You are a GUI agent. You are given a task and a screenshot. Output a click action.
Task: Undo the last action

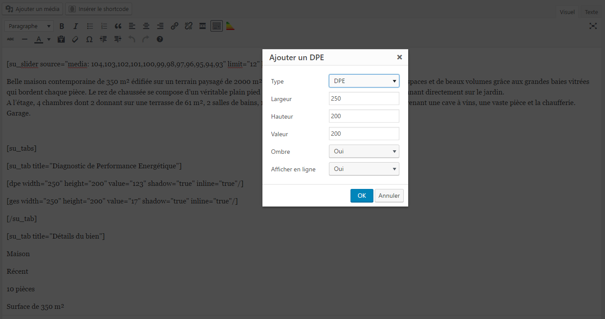pos(132,39)
